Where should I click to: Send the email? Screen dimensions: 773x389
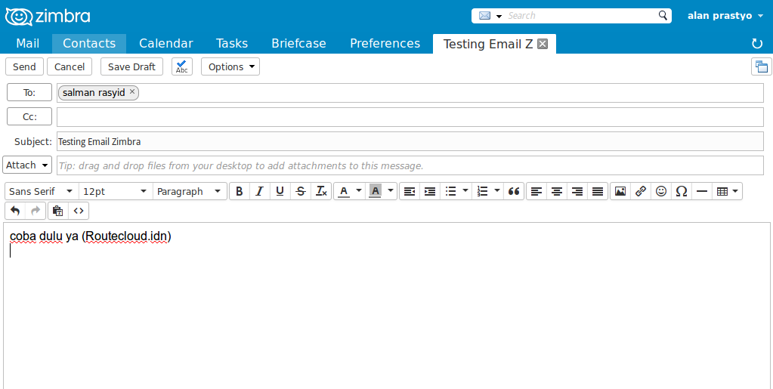coord(24,66)
